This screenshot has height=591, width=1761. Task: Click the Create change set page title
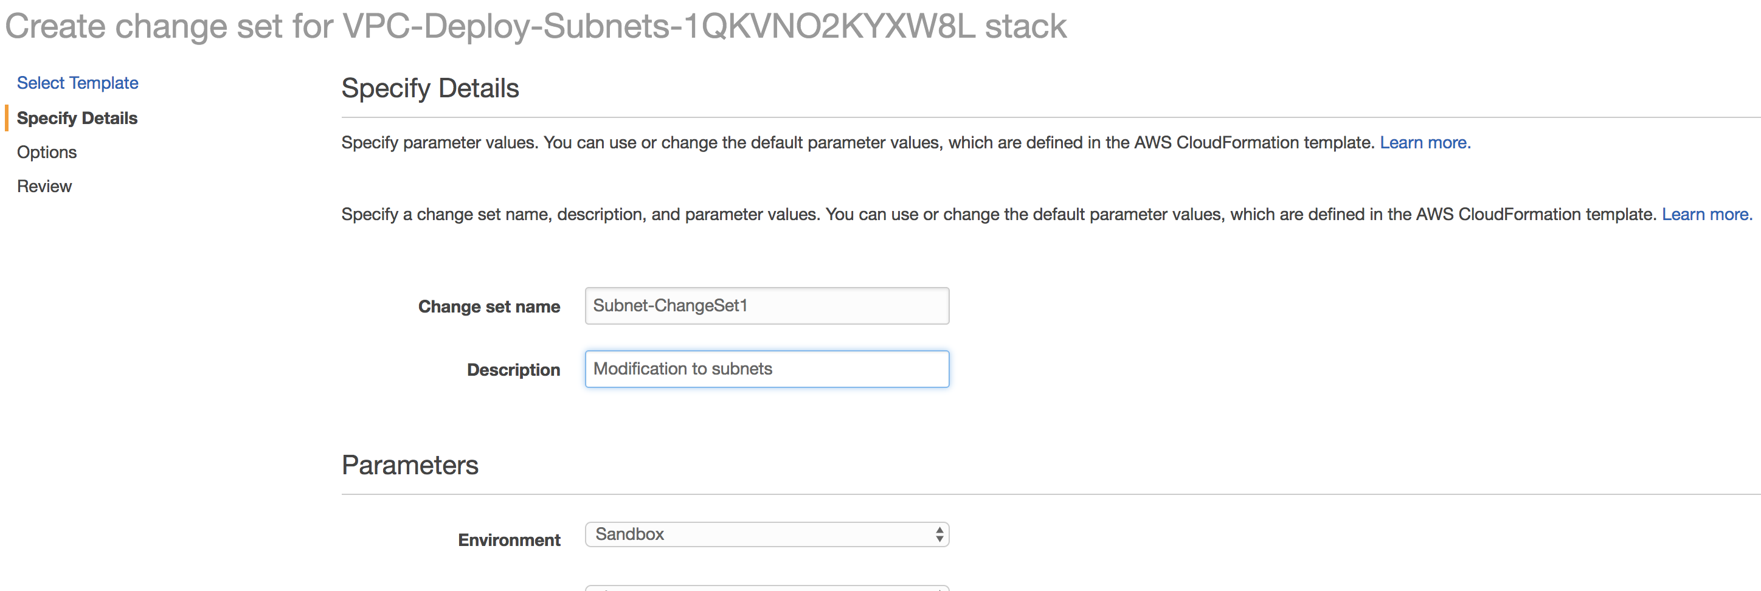coord(535,27)
